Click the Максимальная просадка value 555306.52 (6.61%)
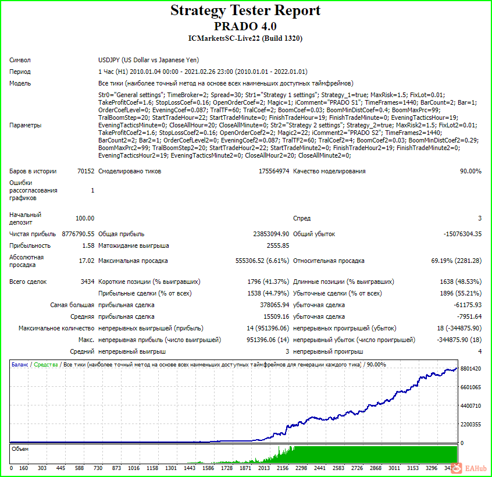The width and height of the screenshot is (492, 477). coord(262,261)
